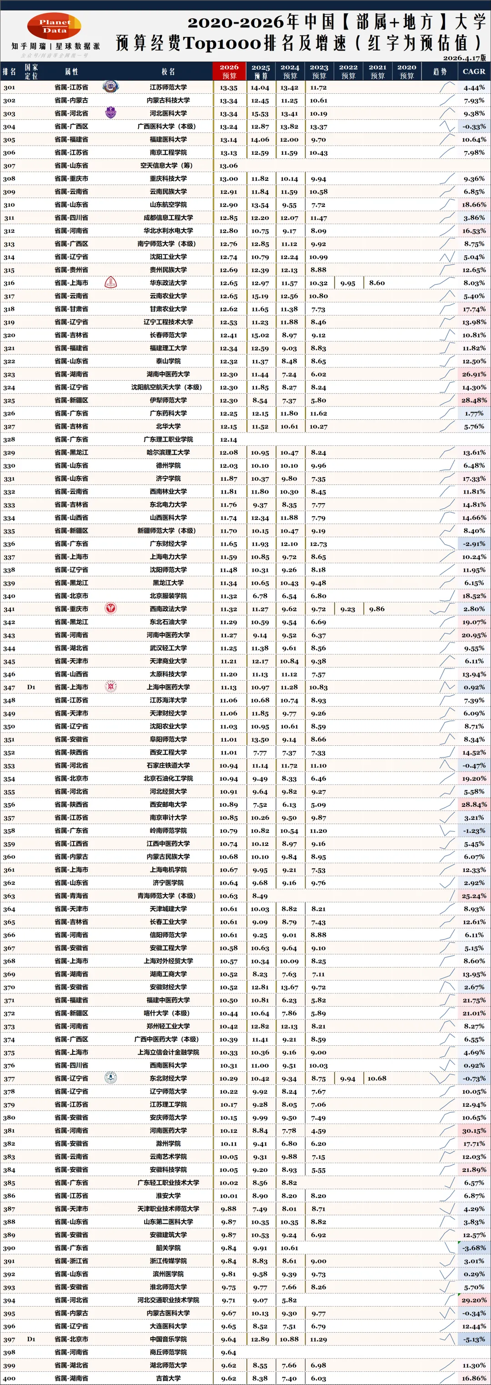
Task: Select the school name 石家庄铁道大学
Action: click(168, 765)
